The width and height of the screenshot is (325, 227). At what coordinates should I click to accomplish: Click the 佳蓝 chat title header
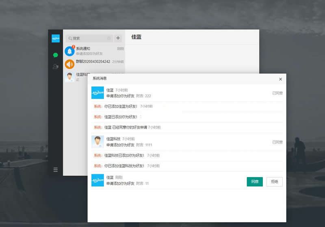(136, 37)
